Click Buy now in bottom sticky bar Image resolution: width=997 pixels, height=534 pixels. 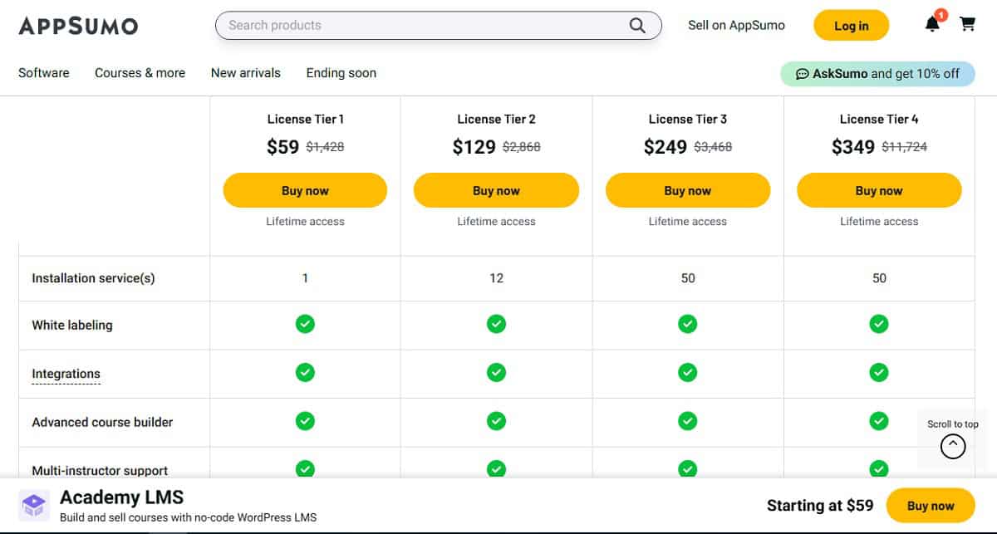click(931, 505)
